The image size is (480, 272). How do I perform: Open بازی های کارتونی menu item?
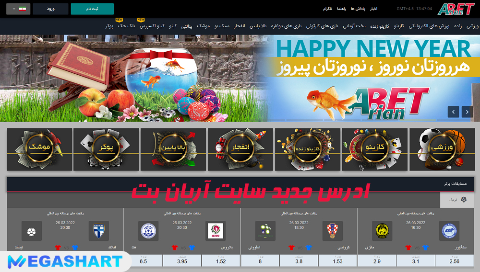[322, 26]
